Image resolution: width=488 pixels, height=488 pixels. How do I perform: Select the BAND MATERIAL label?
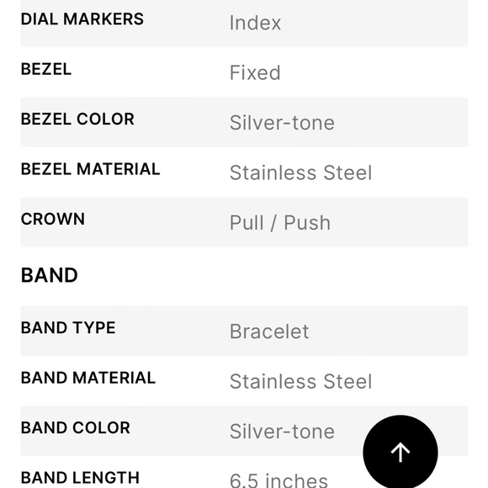point(88,378)
